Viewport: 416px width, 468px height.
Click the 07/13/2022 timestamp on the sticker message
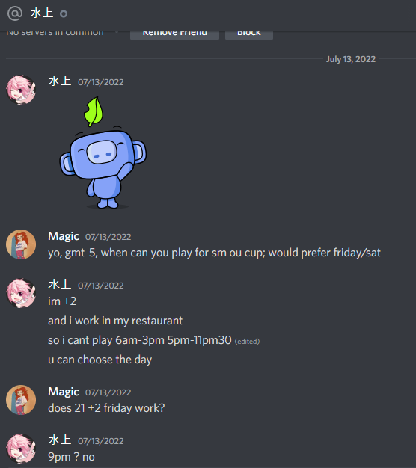pos(101,82)
